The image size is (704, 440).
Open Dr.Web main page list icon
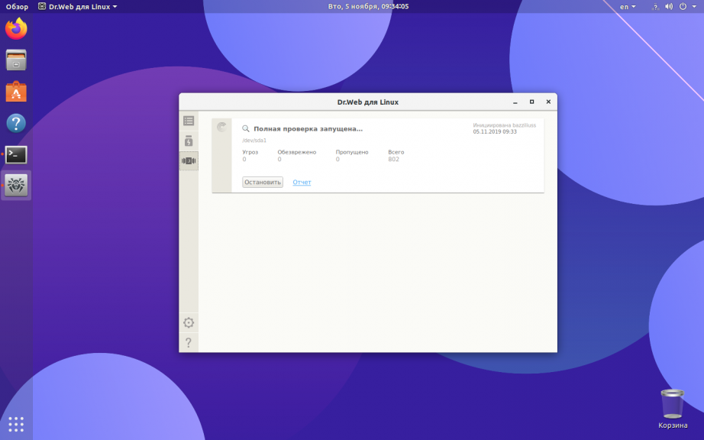coord(189,121)
